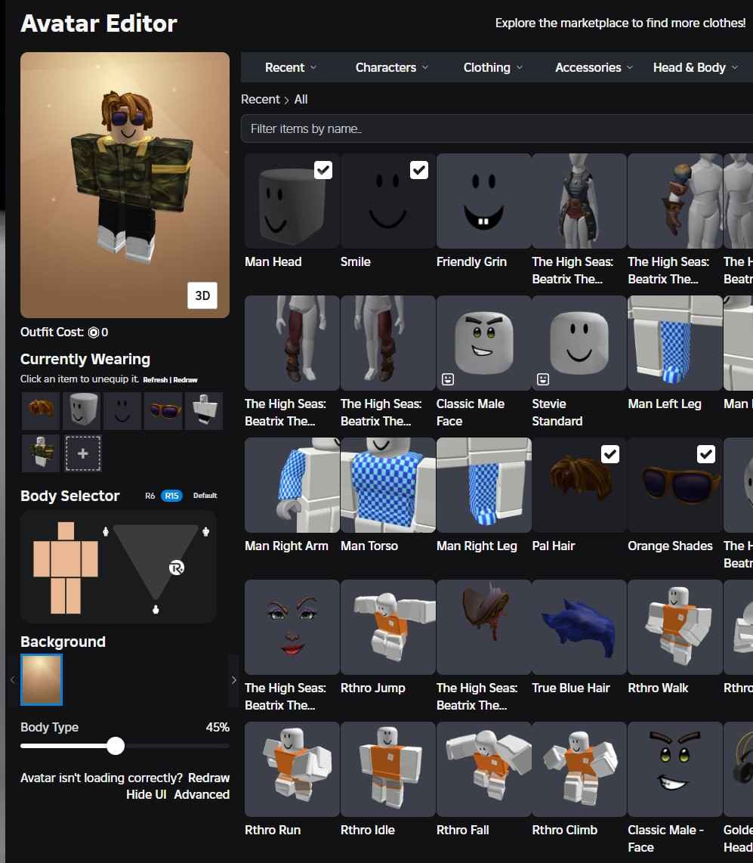Click the Default body button

[205, 495]
